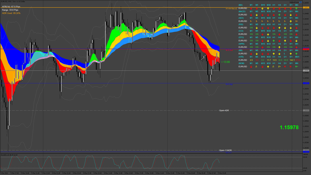Click the green '< 13.00' label on chart
The height and width of the screenshot is (175, 311).
pos(225,62)
